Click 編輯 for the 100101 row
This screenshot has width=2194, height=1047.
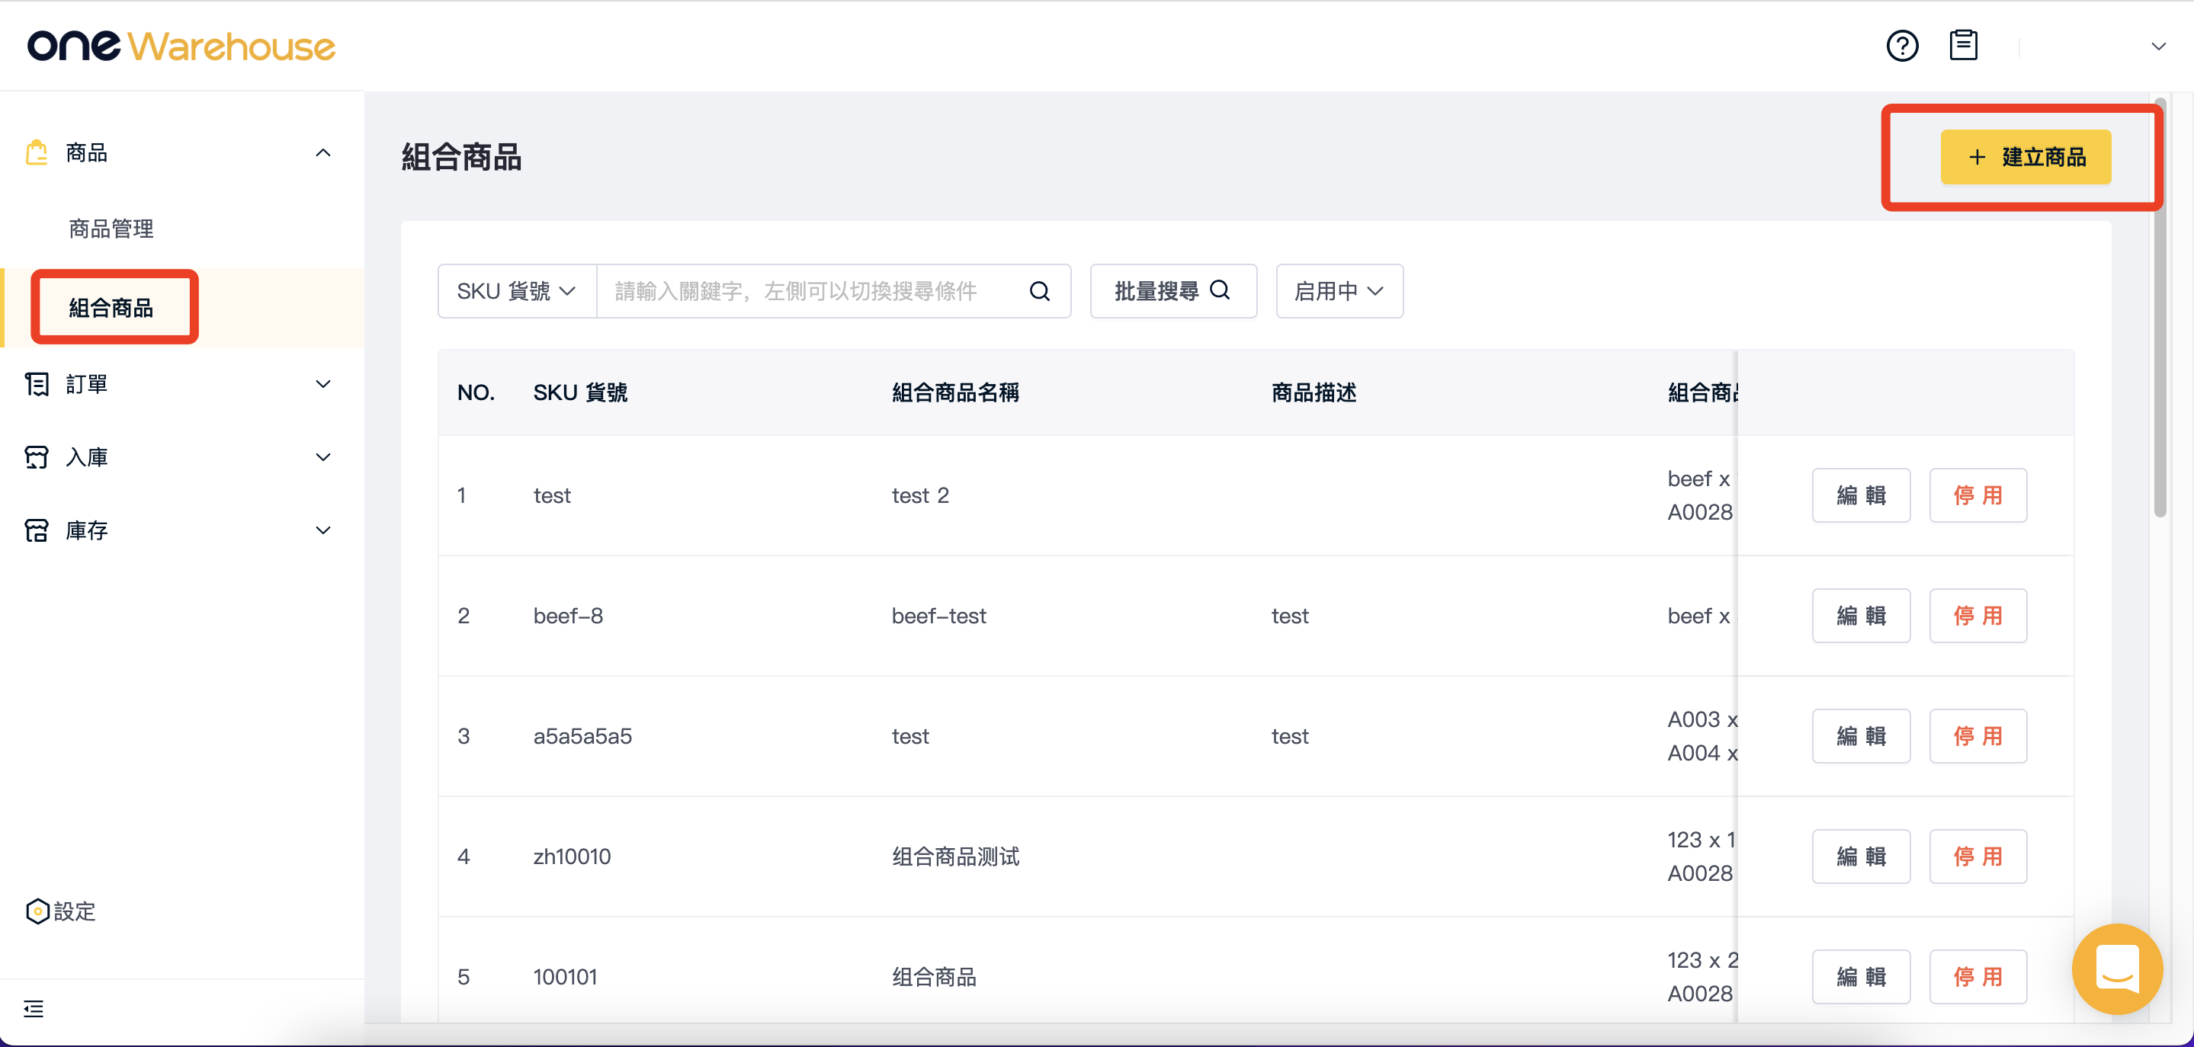click(1861, 977)
